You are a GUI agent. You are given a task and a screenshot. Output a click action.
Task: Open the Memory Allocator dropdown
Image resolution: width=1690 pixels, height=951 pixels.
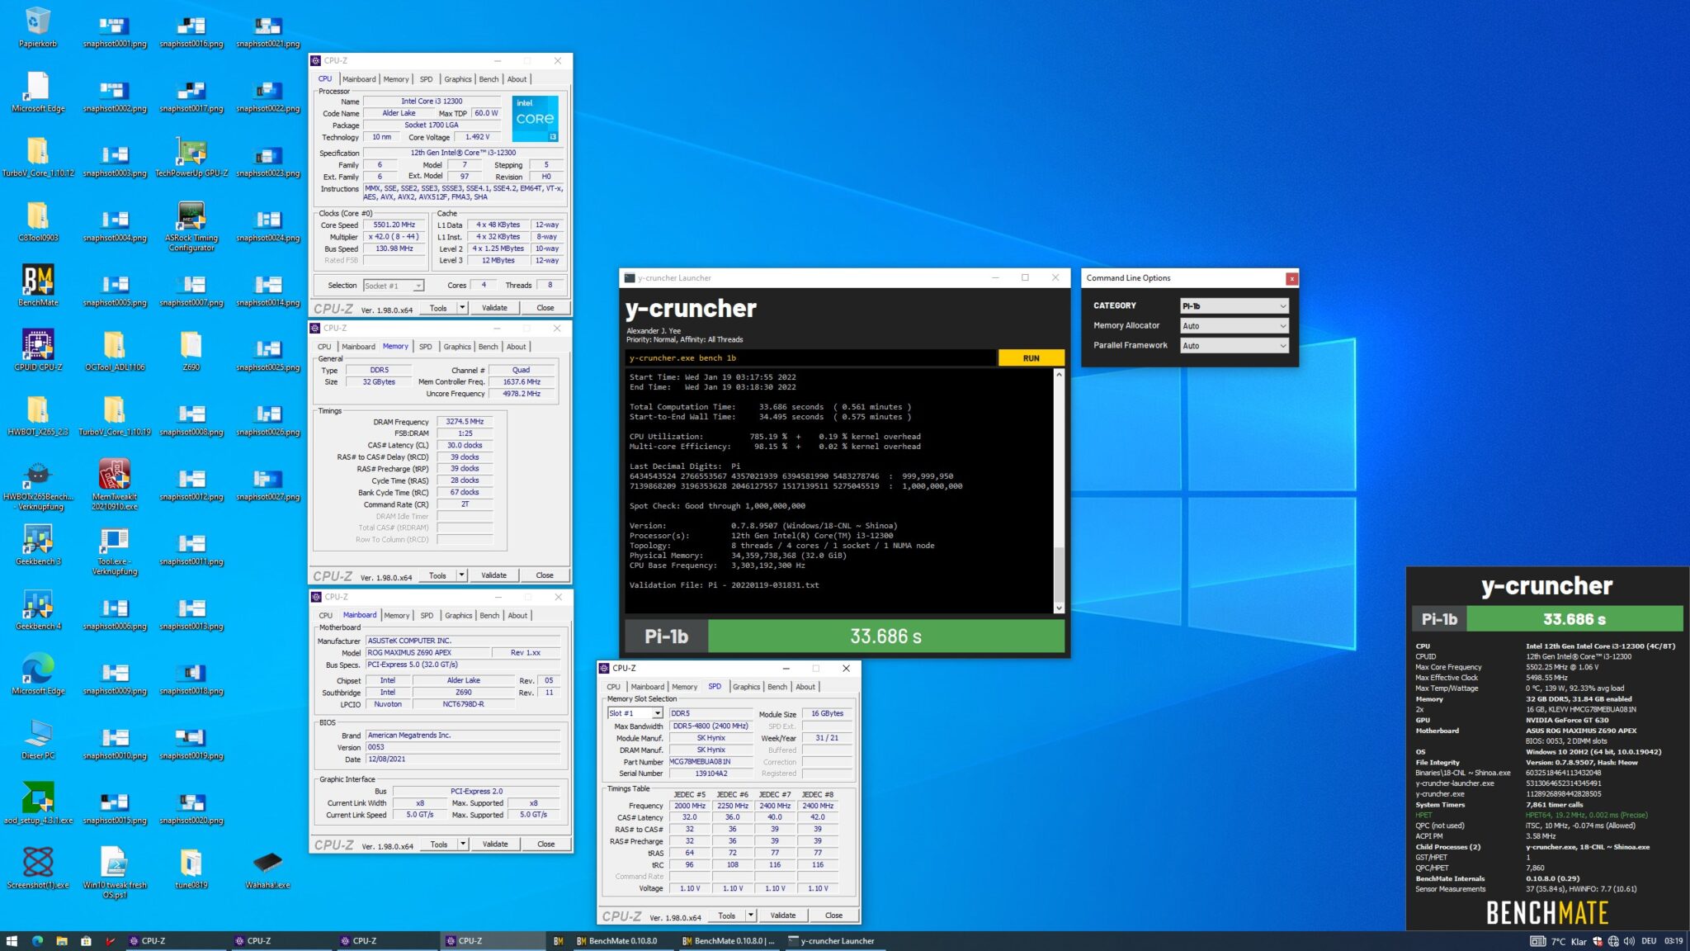point(1234,325)
